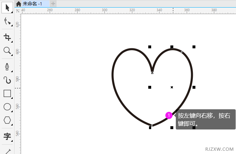Click the horizontal ruler at 300 mark
The image size is (236, 154).
click(105, 10)
